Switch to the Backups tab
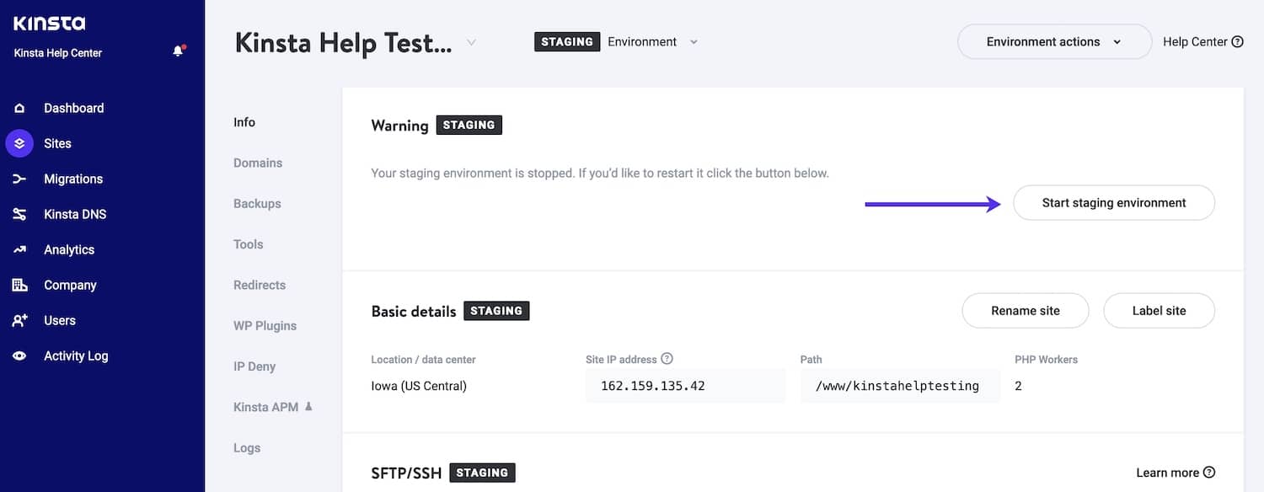 pos(257,204)
